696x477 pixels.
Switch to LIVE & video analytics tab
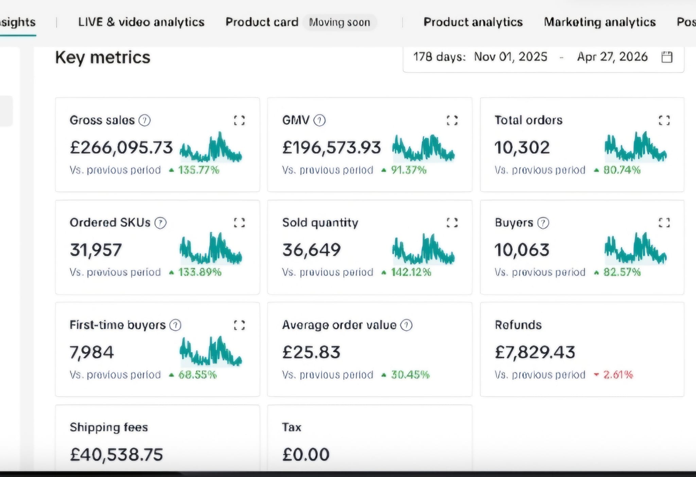[x=141, y=22]
